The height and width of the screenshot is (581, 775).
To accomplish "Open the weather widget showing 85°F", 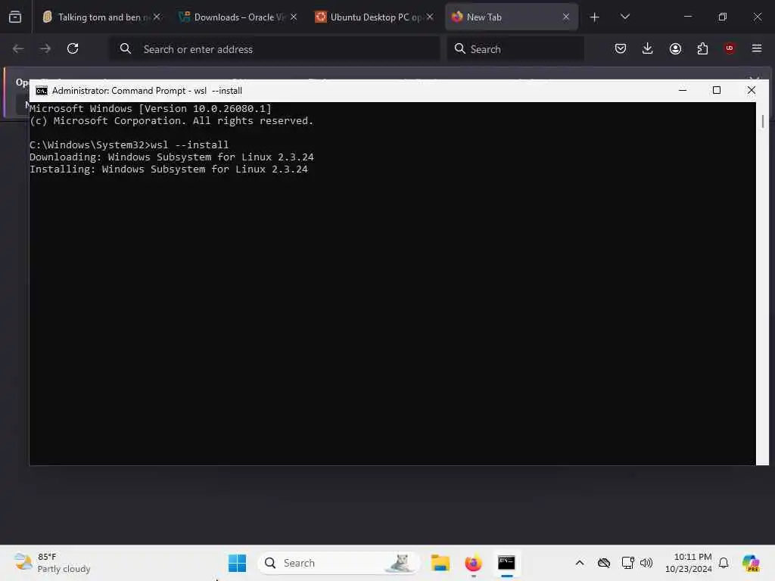I will [52, 563].
